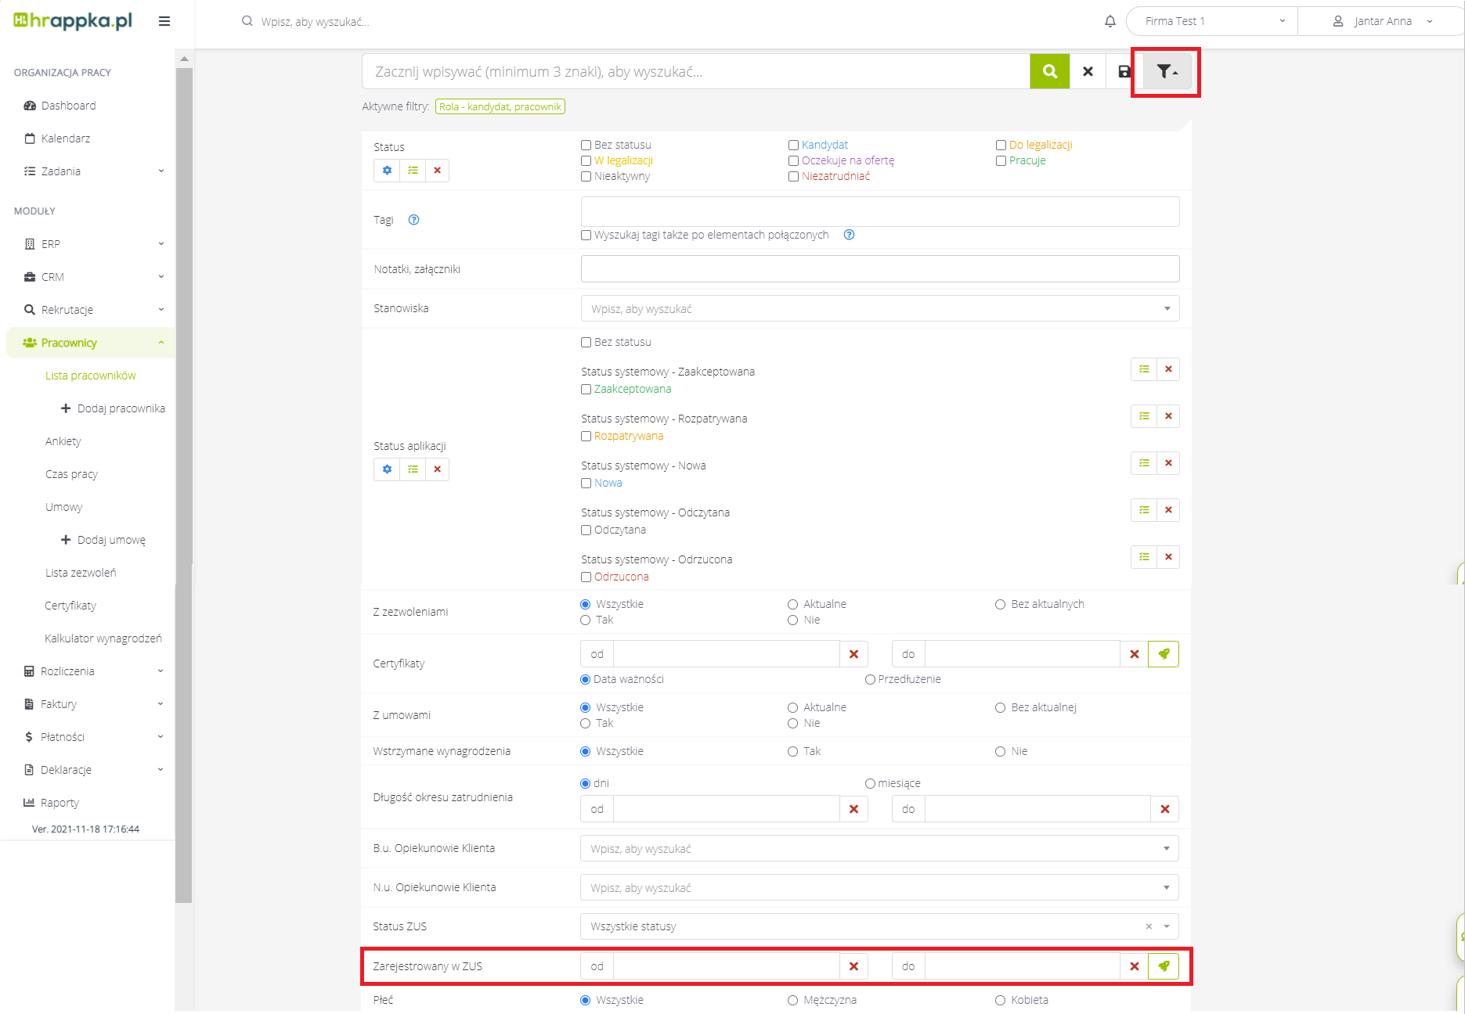This screenshot has height=1014, width=1465.
Task: Click the Notatki, załączniki input field
Action: tap(879, 269)
